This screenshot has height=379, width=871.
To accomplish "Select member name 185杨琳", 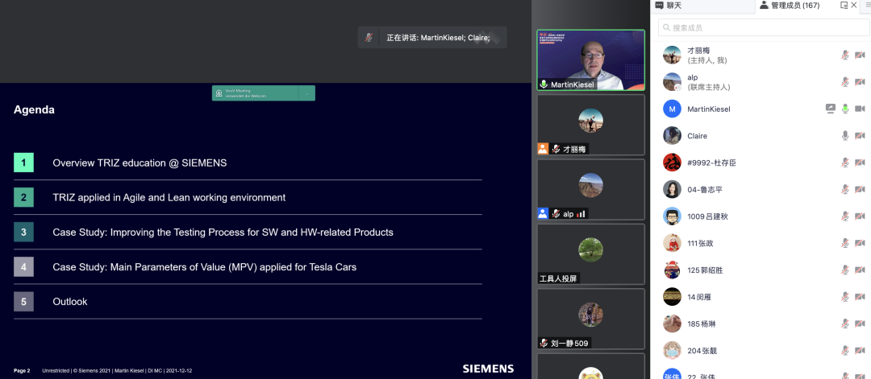I will click(x=702, y=323).
